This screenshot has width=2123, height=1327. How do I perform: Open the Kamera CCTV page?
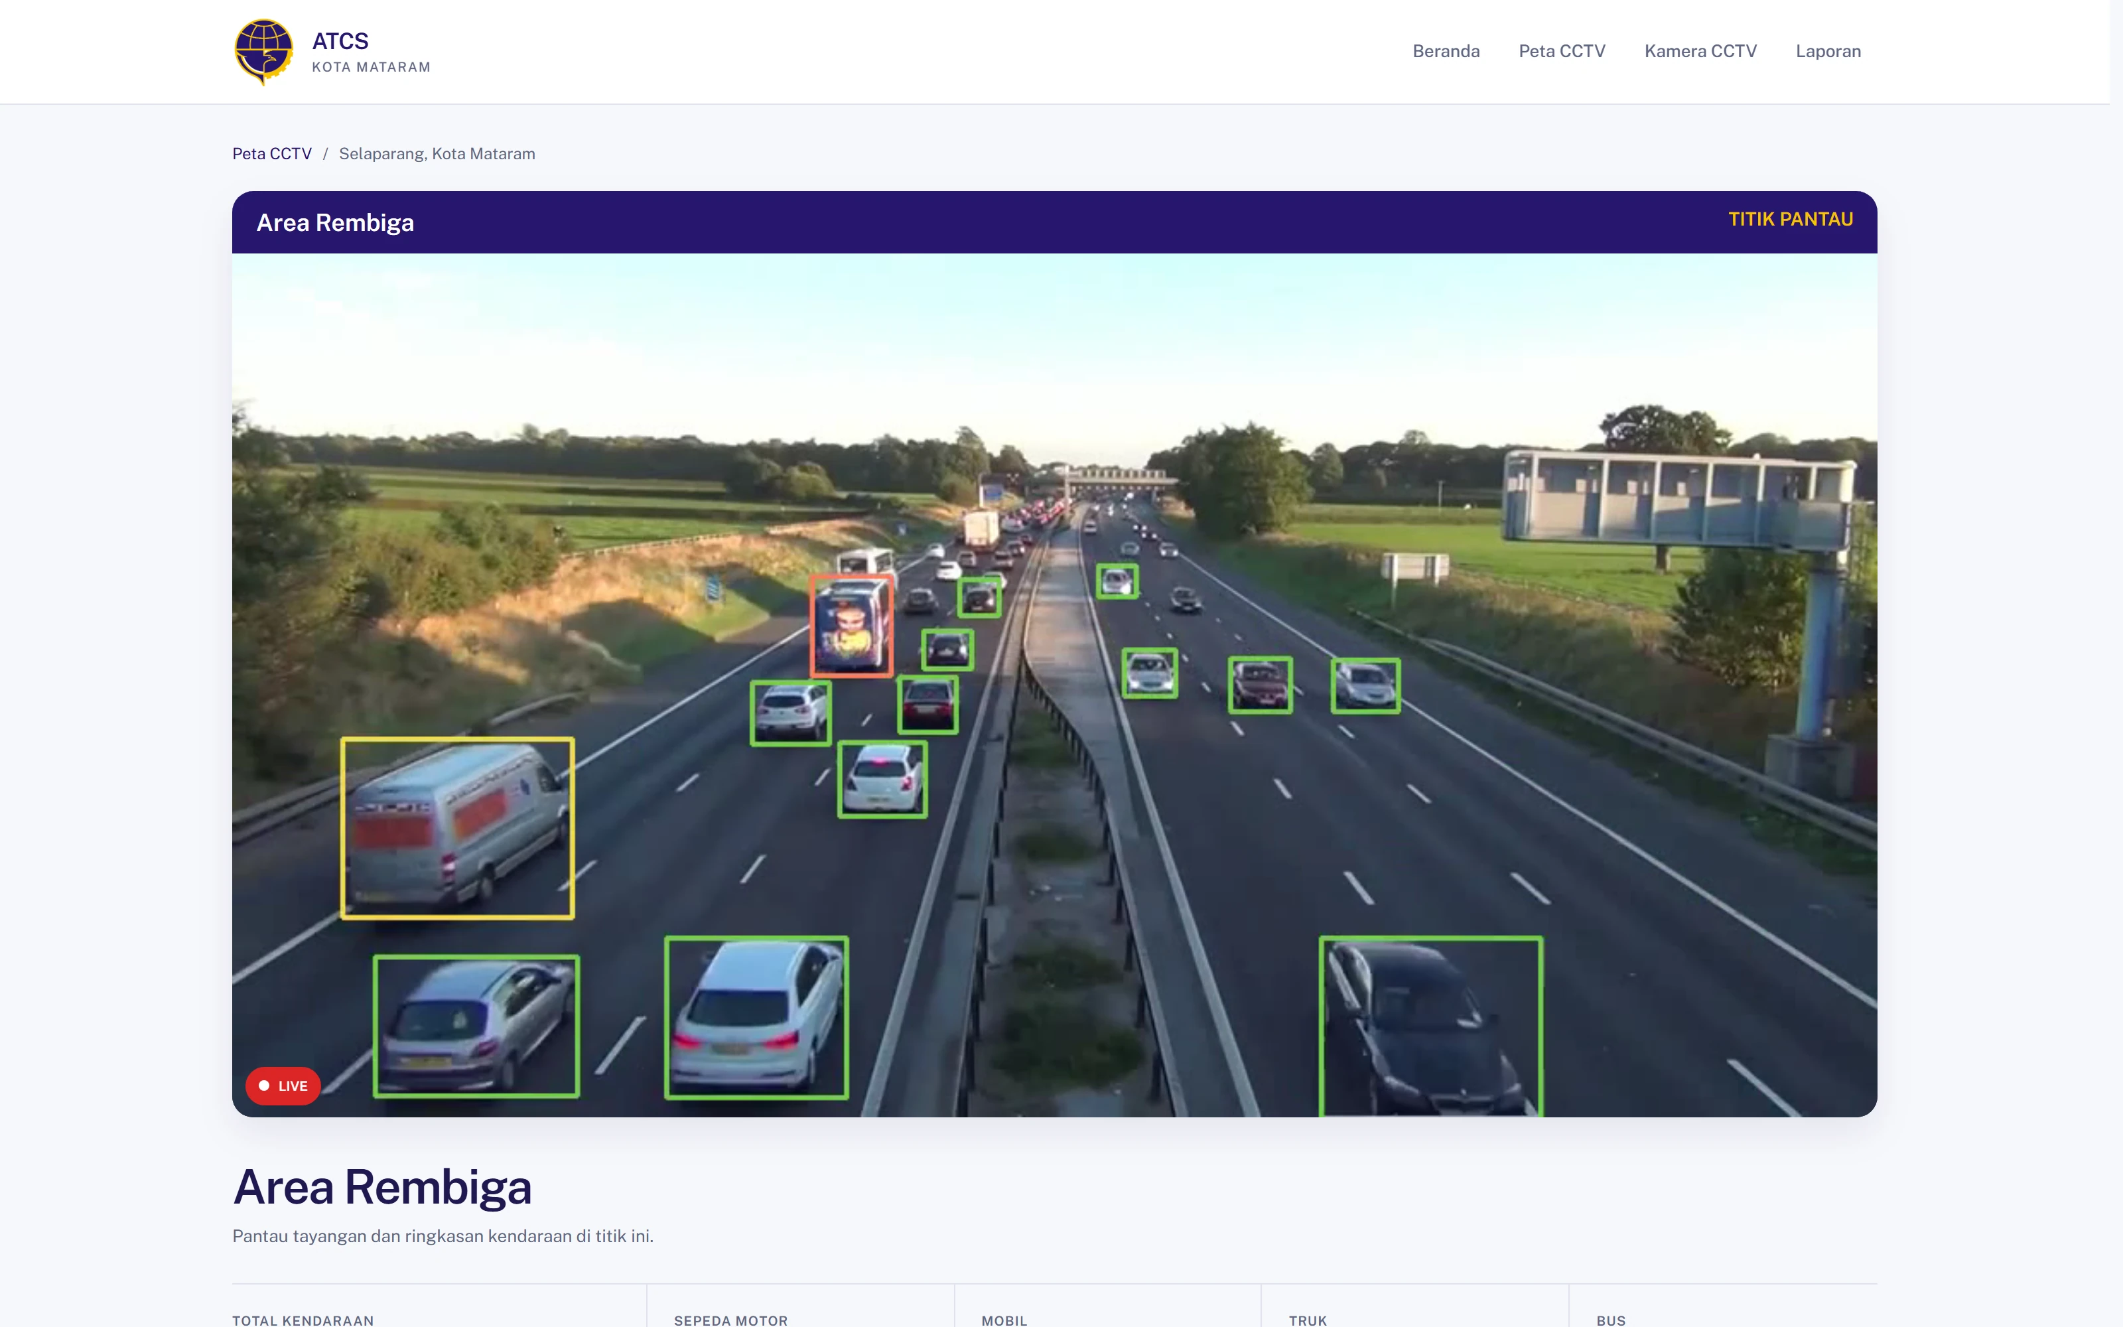1700,51
